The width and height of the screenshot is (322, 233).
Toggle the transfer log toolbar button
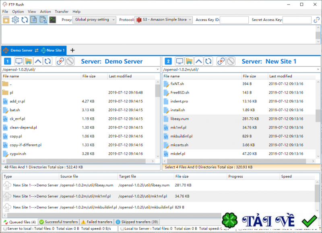43,20
